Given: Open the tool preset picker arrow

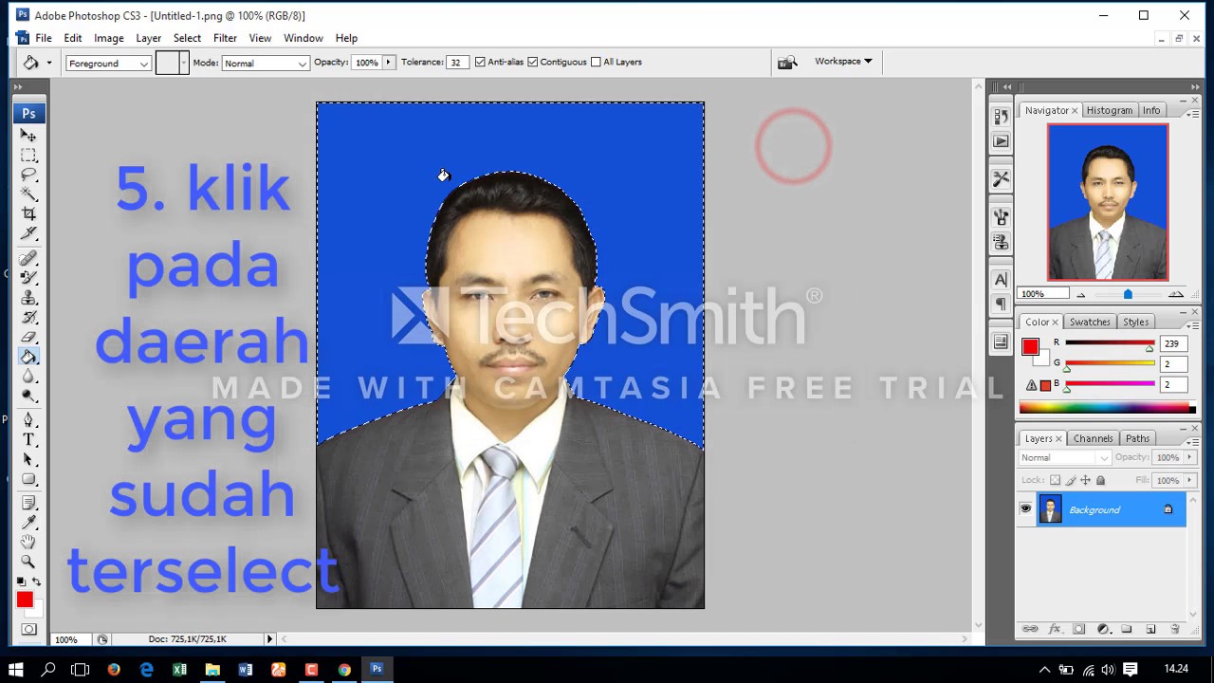Looking at the screenshot, I should 49,63.
